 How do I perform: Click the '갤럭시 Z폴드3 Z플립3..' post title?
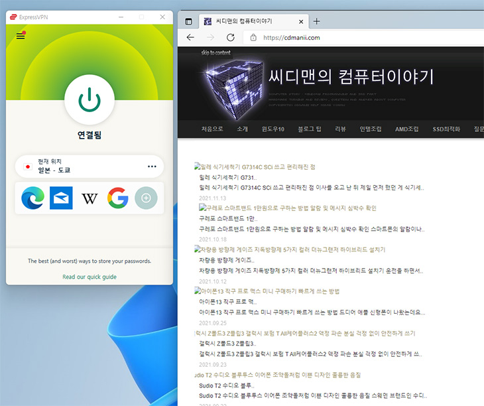228,344
